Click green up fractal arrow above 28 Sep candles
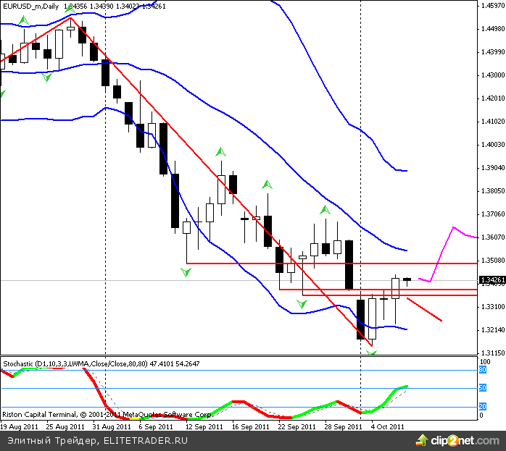The image size is (506, 451). click(325, 210)
